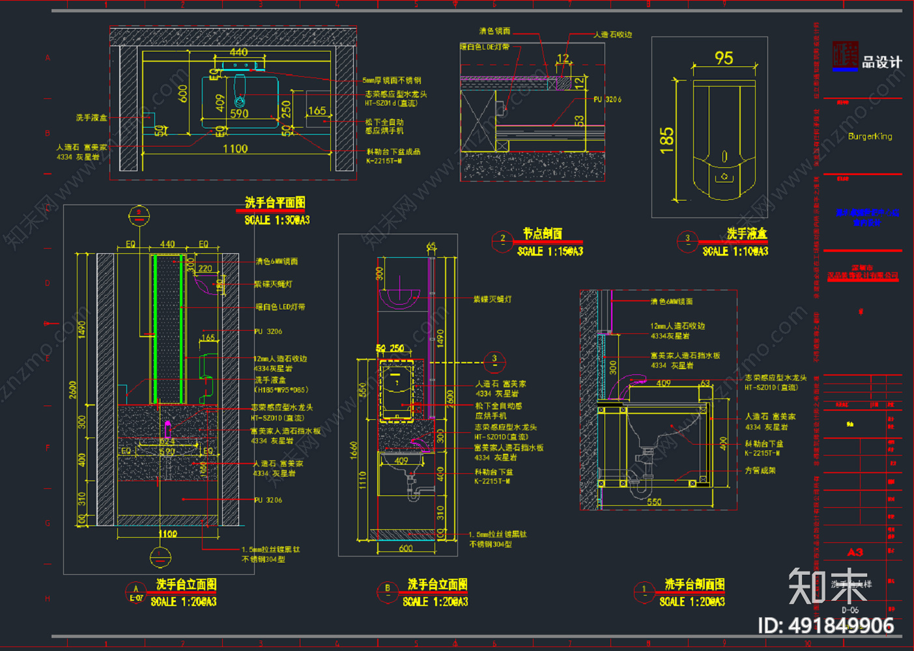Click the 185 height dimension of the soap dispenser
914x651 pixels.
point(666,140)
